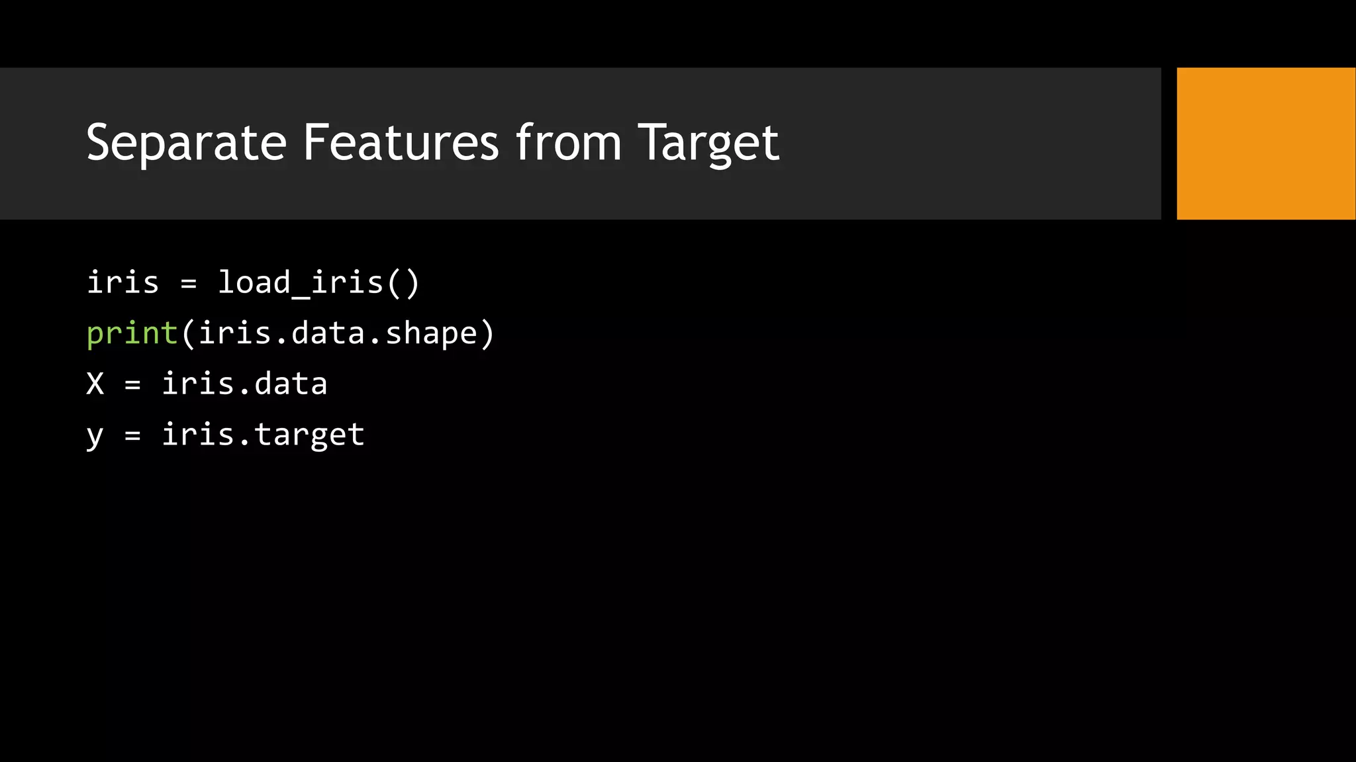Click the capital 'X' variable

(x=95, y=384)
